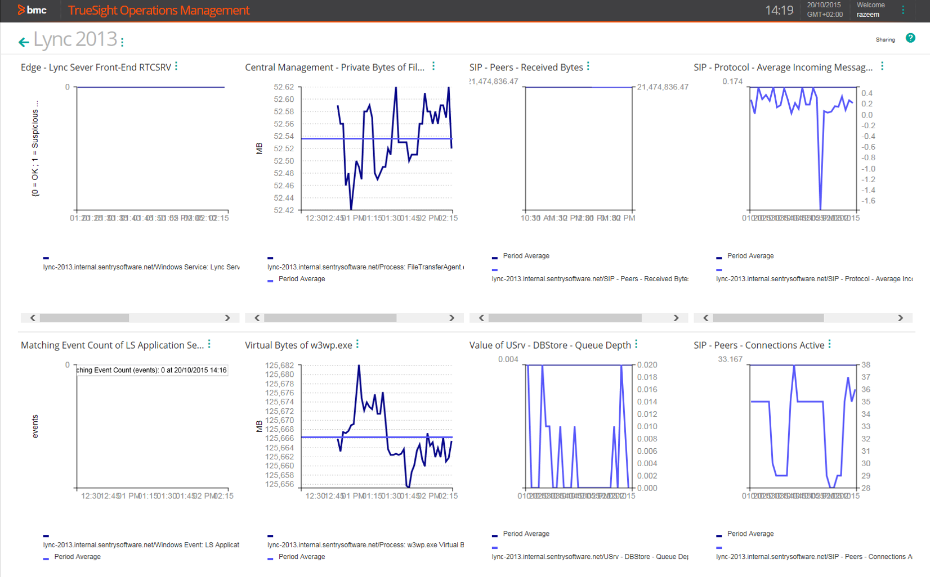Open options menu for SIP - Protocol - Average Incoming Messages
Viewport: 930px width, 577px height.
tap(882, 66)
